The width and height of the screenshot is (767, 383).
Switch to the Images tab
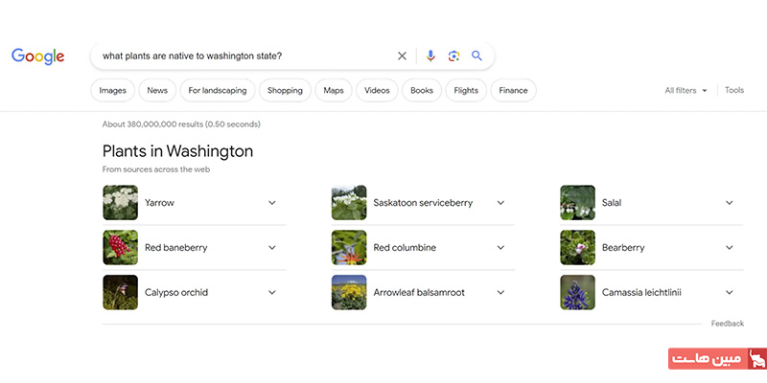(112, 90)
